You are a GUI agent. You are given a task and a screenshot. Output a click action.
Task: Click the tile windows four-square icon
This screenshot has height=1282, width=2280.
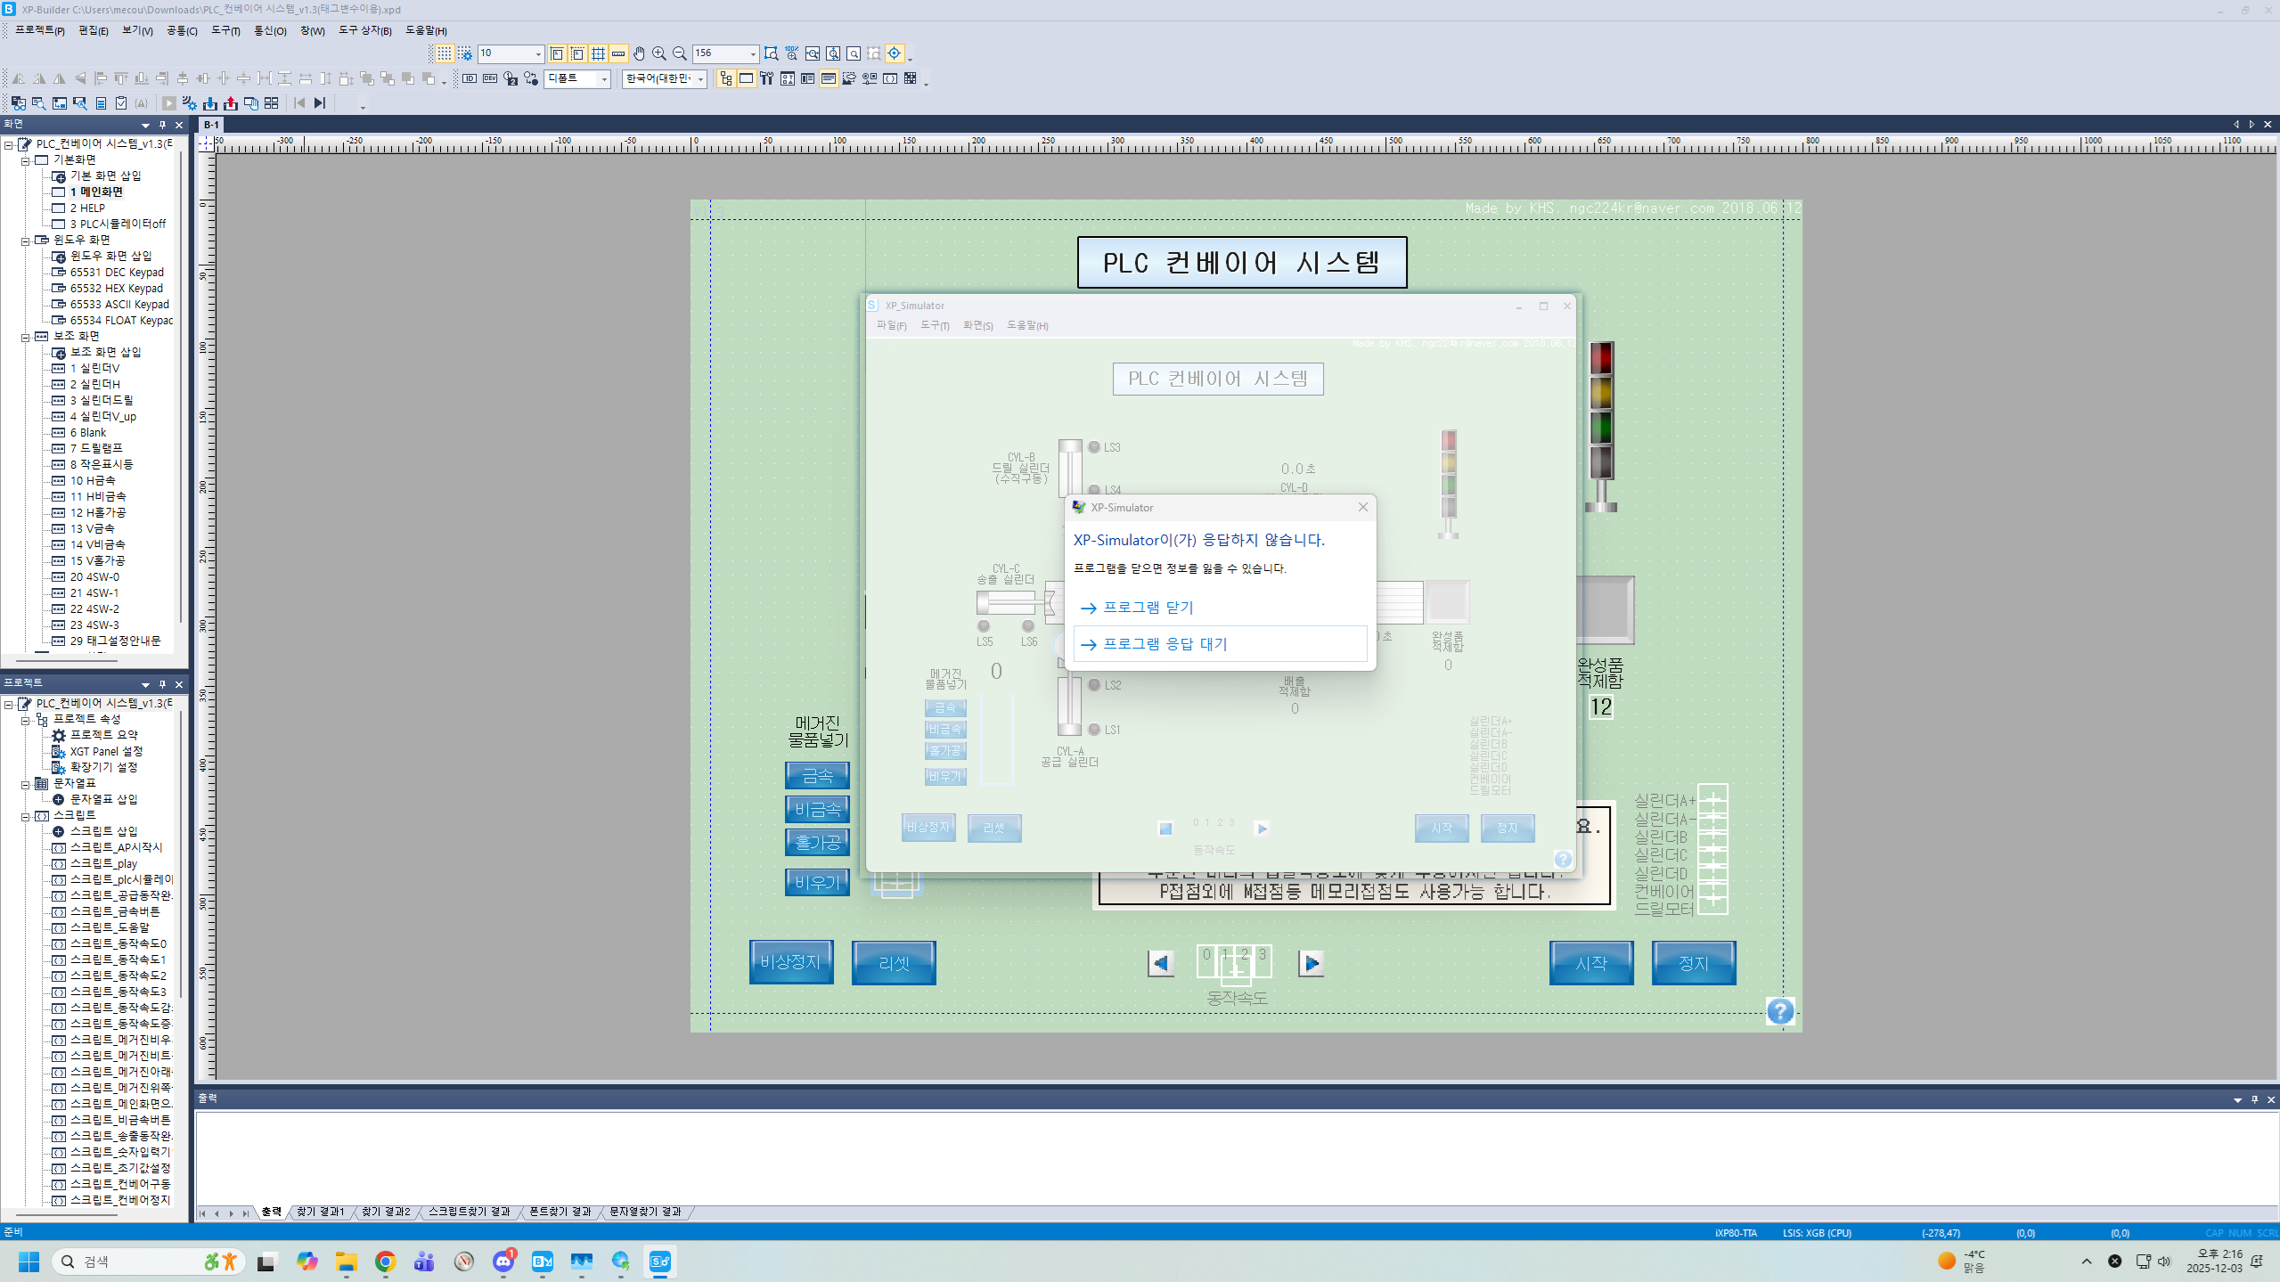click(x=272, y=103)
